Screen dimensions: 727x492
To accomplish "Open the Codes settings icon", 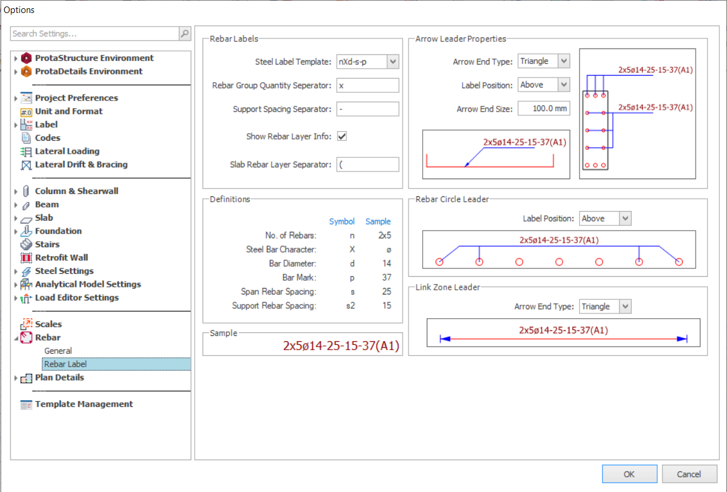I will point(26,138).
